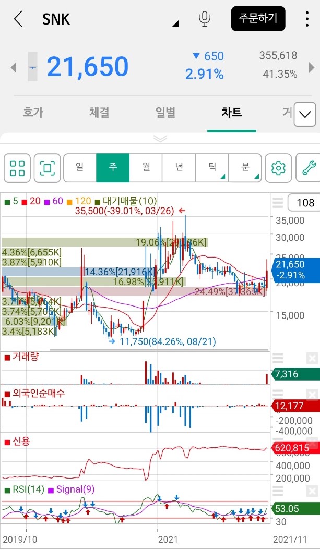Tap the 355,618 volume figure

(x=278, y=55)
